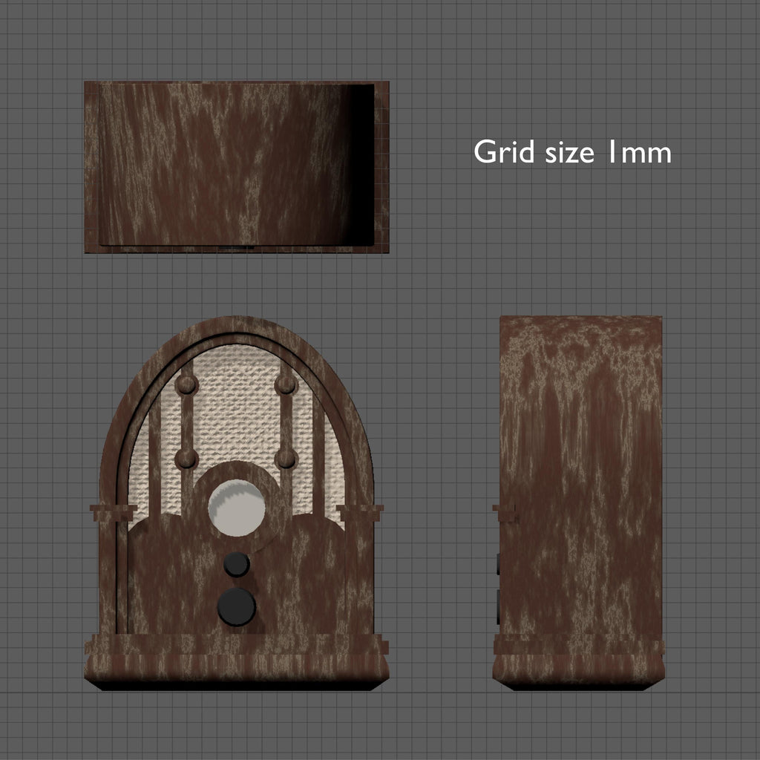Click the small upper black knob
760x760 pixels.
237,565
